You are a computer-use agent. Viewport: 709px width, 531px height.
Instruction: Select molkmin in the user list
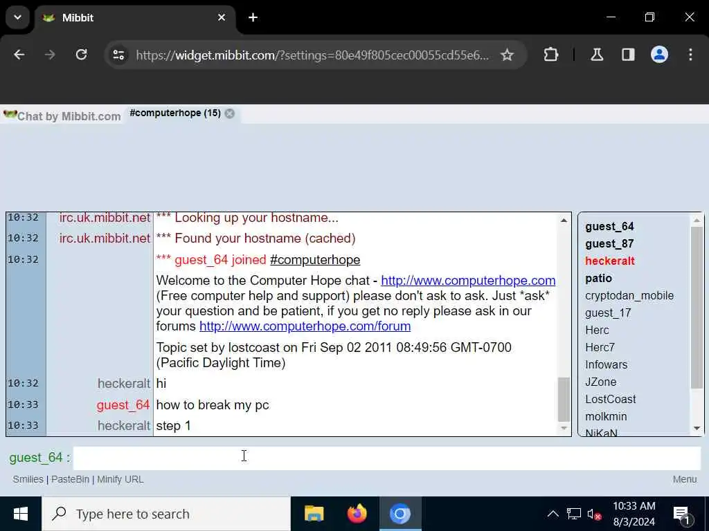[x=606, y=416]
